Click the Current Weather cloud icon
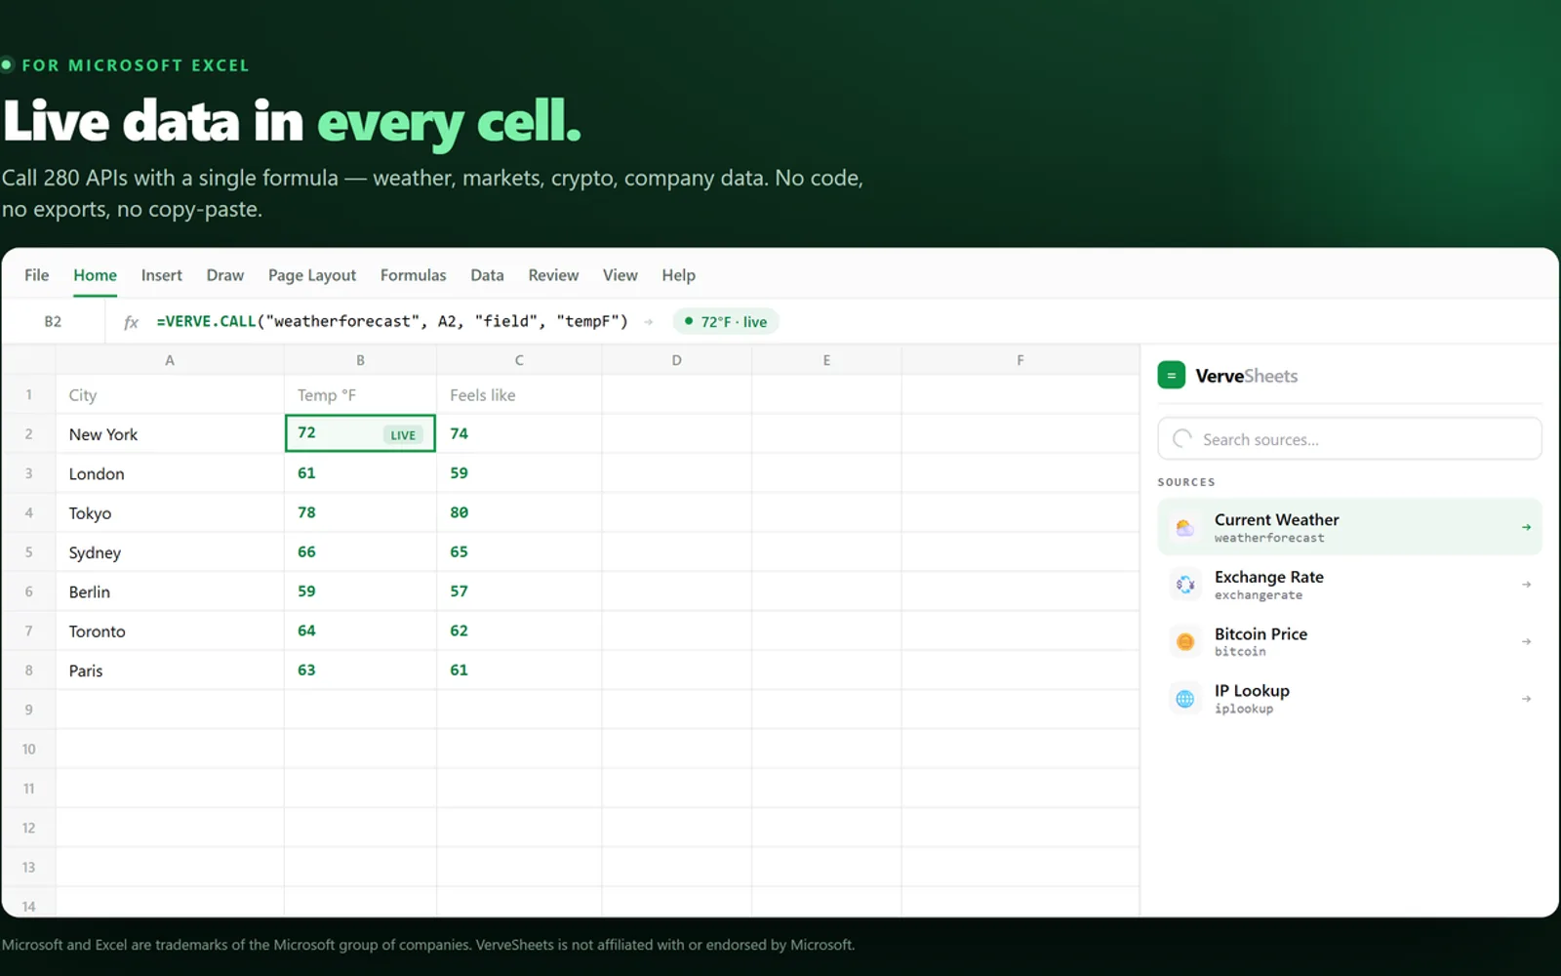The image size is (1561, 976). coord(1184,528)
